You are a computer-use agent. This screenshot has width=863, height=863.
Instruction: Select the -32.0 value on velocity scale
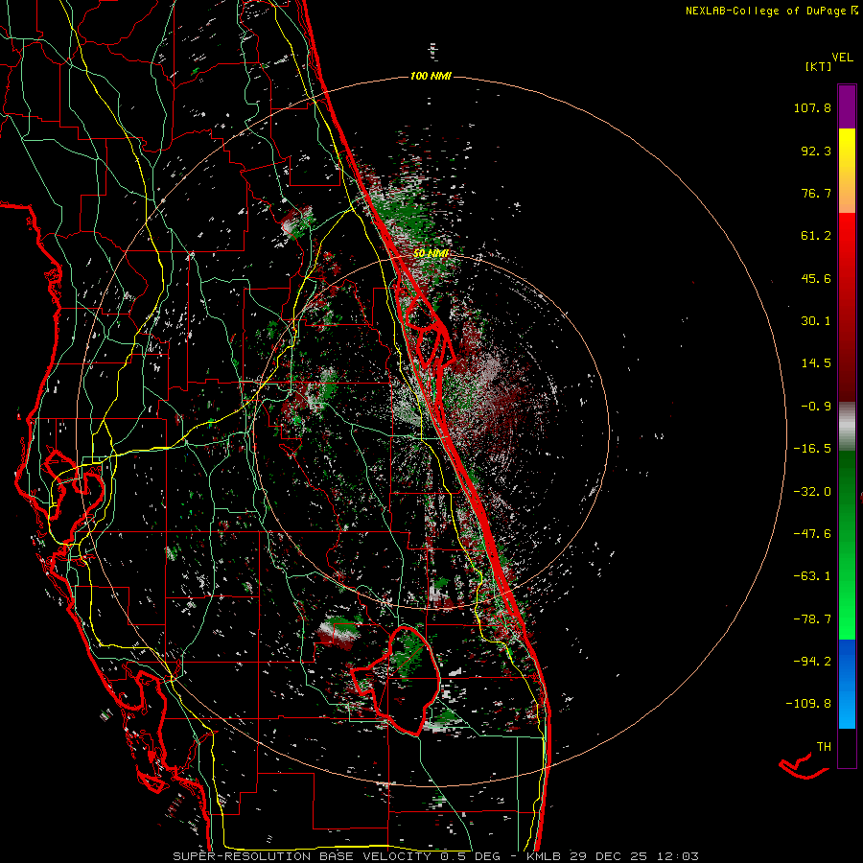click(812, 492)
